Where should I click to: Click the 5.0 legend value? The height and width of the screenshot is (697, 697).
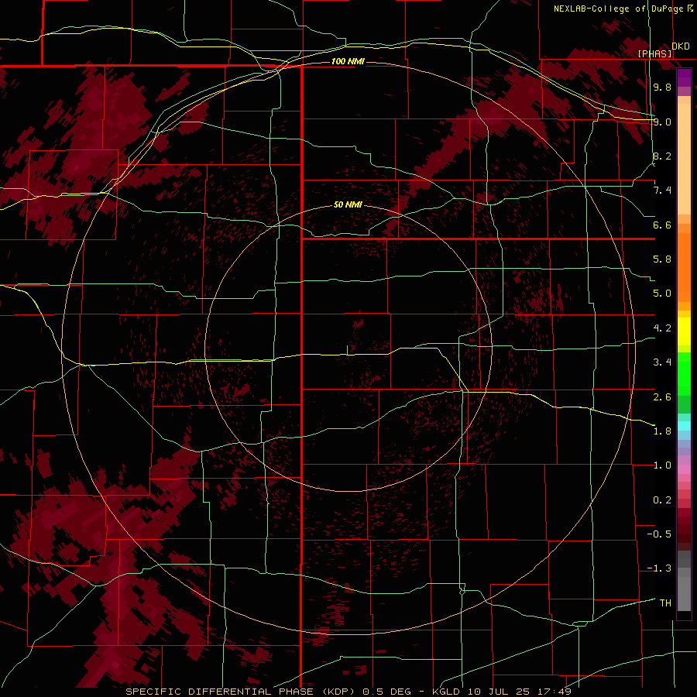[x=662, y=294]
